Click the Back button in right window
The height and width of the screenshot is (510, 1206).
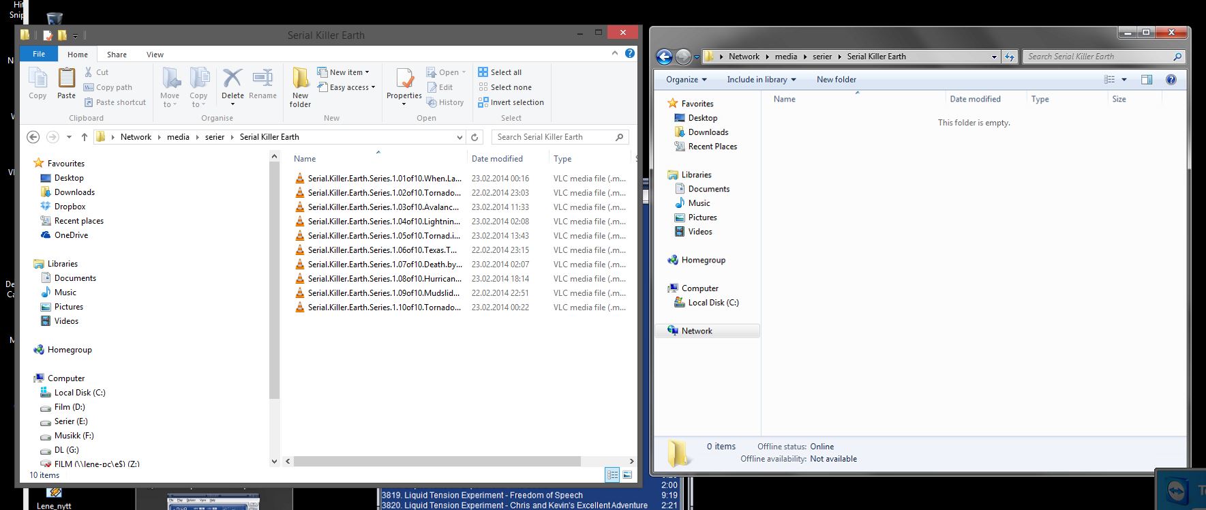coord(664,57)
